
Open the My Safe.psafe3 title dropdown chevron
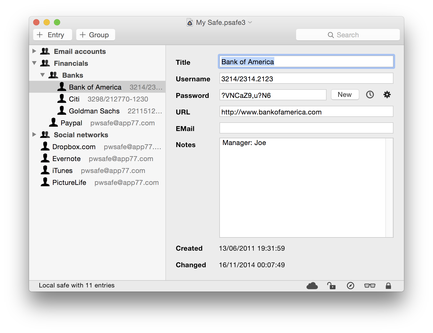250,23
